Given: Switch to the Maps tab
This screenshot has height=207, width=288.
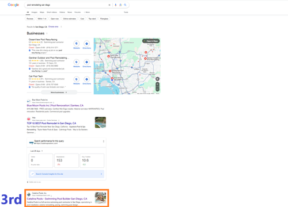Looking at the screenshot, I should click(x=42, y=12).
